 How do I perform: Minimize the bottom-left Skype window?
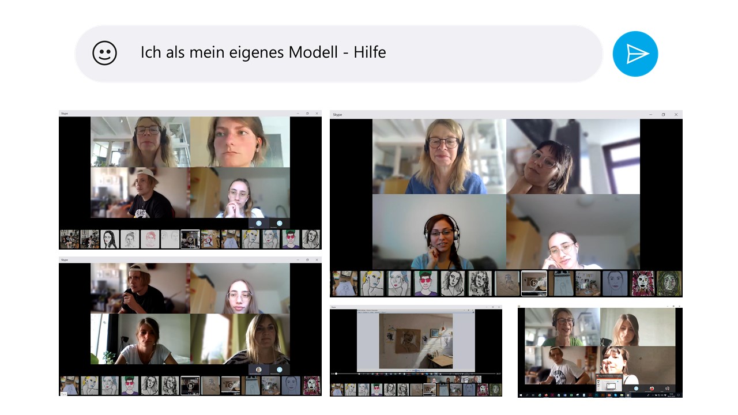click(298, 260)
